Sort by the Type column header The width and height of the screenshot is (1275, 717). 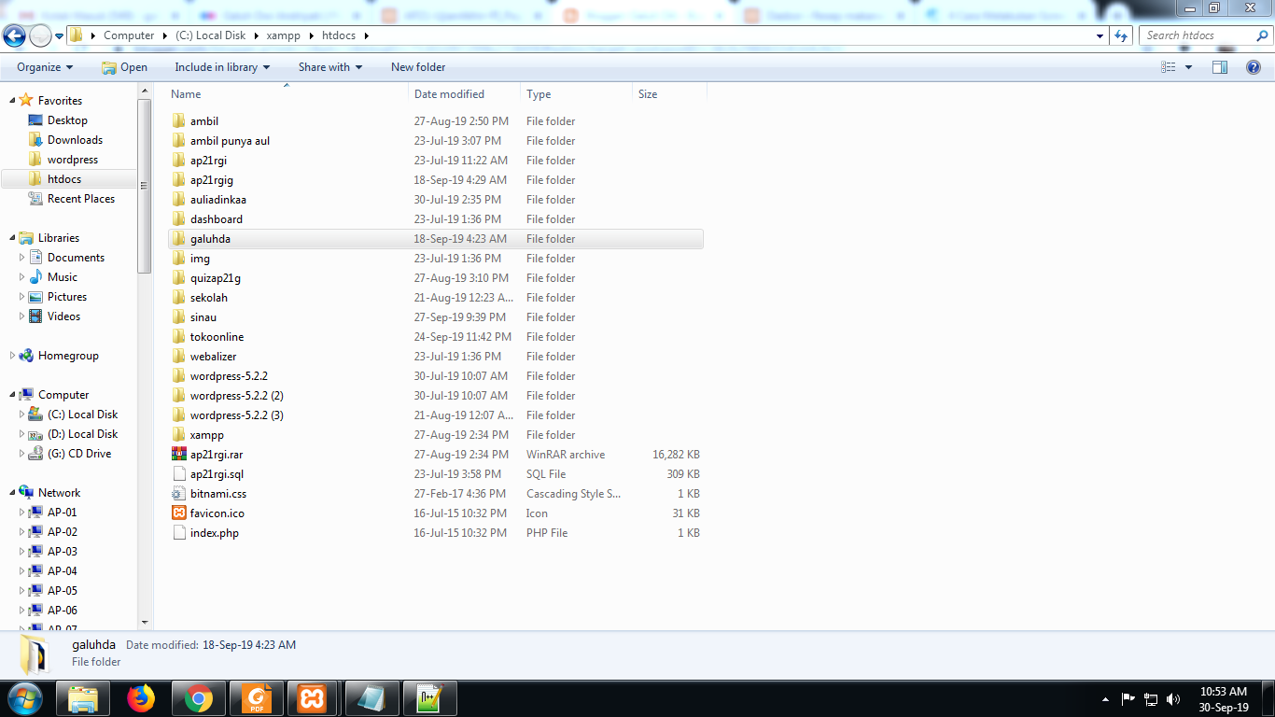[x=576, y=94]
